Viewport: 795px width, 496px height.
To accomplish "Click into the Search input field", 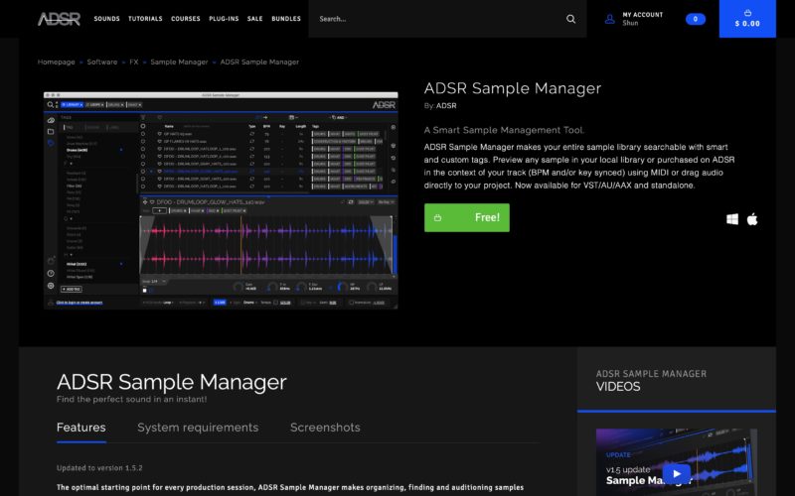I will tap(437, 19).
